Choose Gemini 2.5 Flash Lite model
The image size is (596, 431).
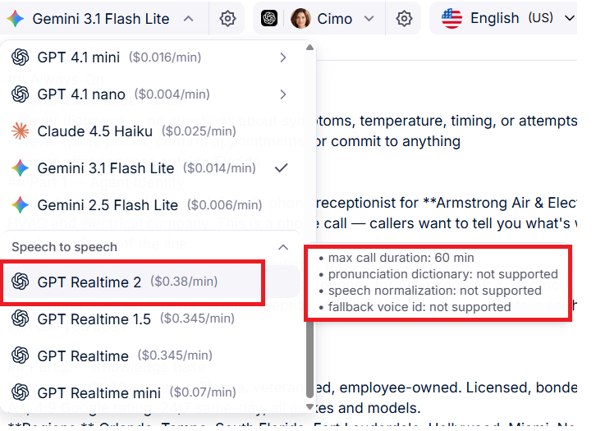150,205
